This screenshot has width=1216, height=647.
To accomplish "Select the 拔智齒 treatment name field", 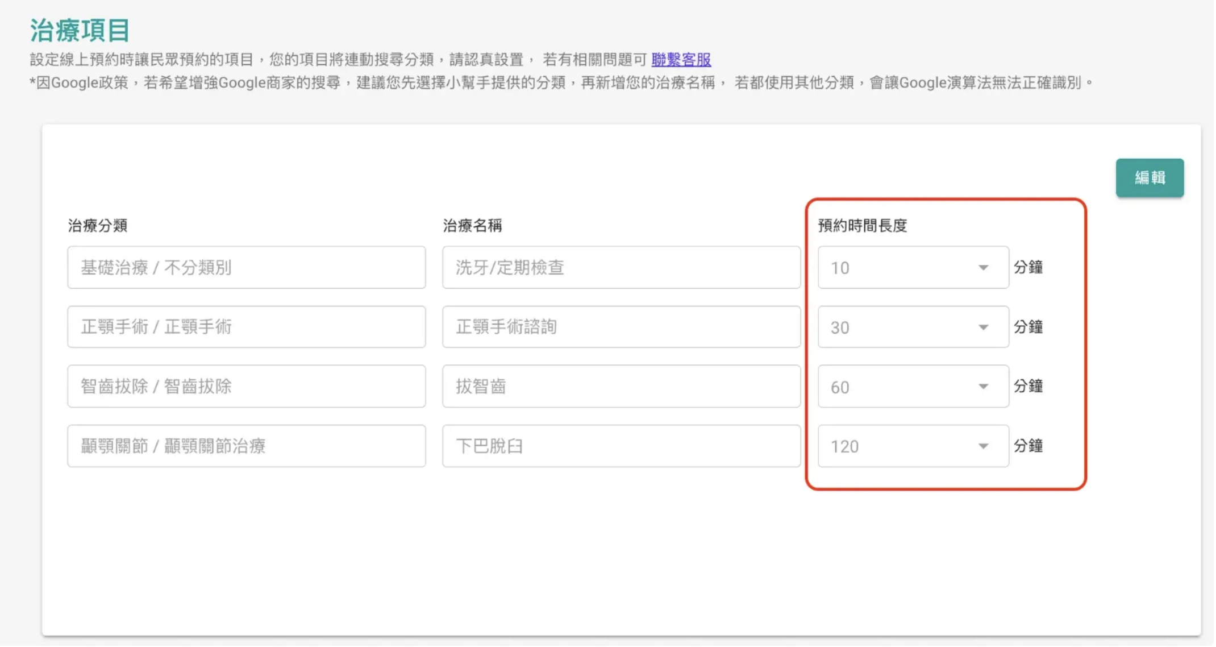I will tap(621, 387).
